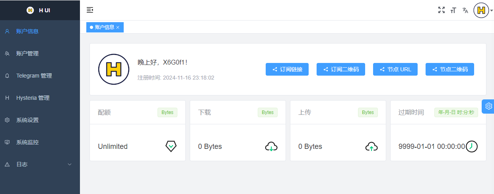Click the quota diamond icon beside Unlimited
Viewport: 494px width, 194px height.
[x=171, y=146]
